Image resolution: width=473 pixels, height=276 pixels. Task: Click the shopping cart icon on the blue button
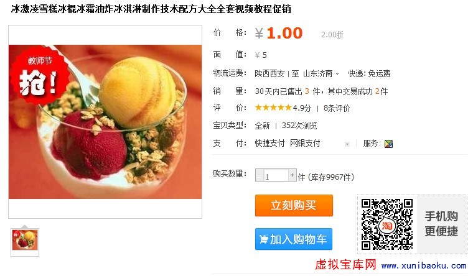coord(263,239)
